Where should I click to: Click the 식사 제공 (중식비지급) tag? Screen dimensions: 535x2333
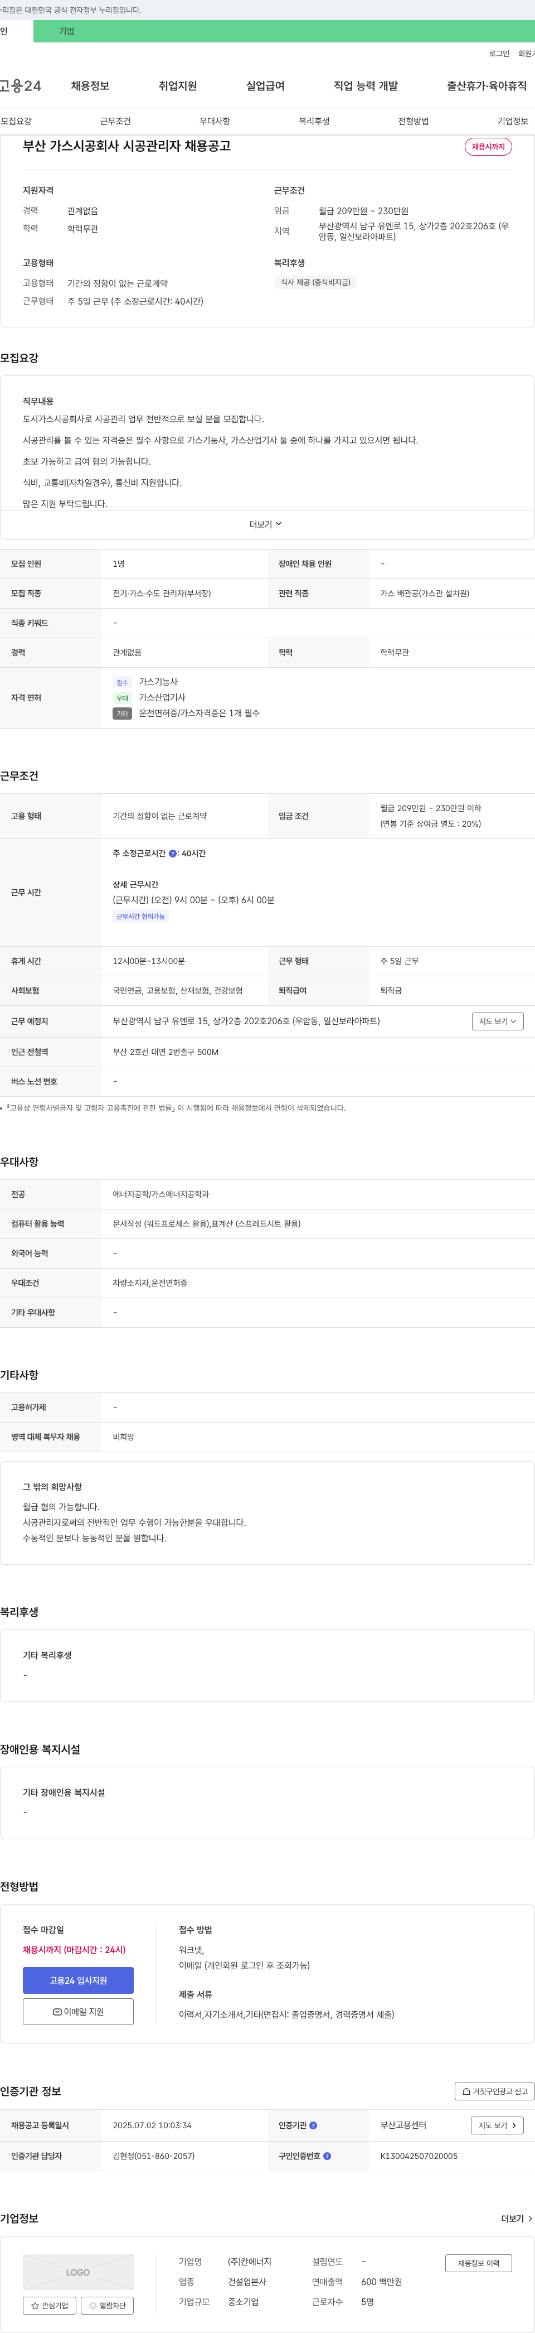coord(315,283)
